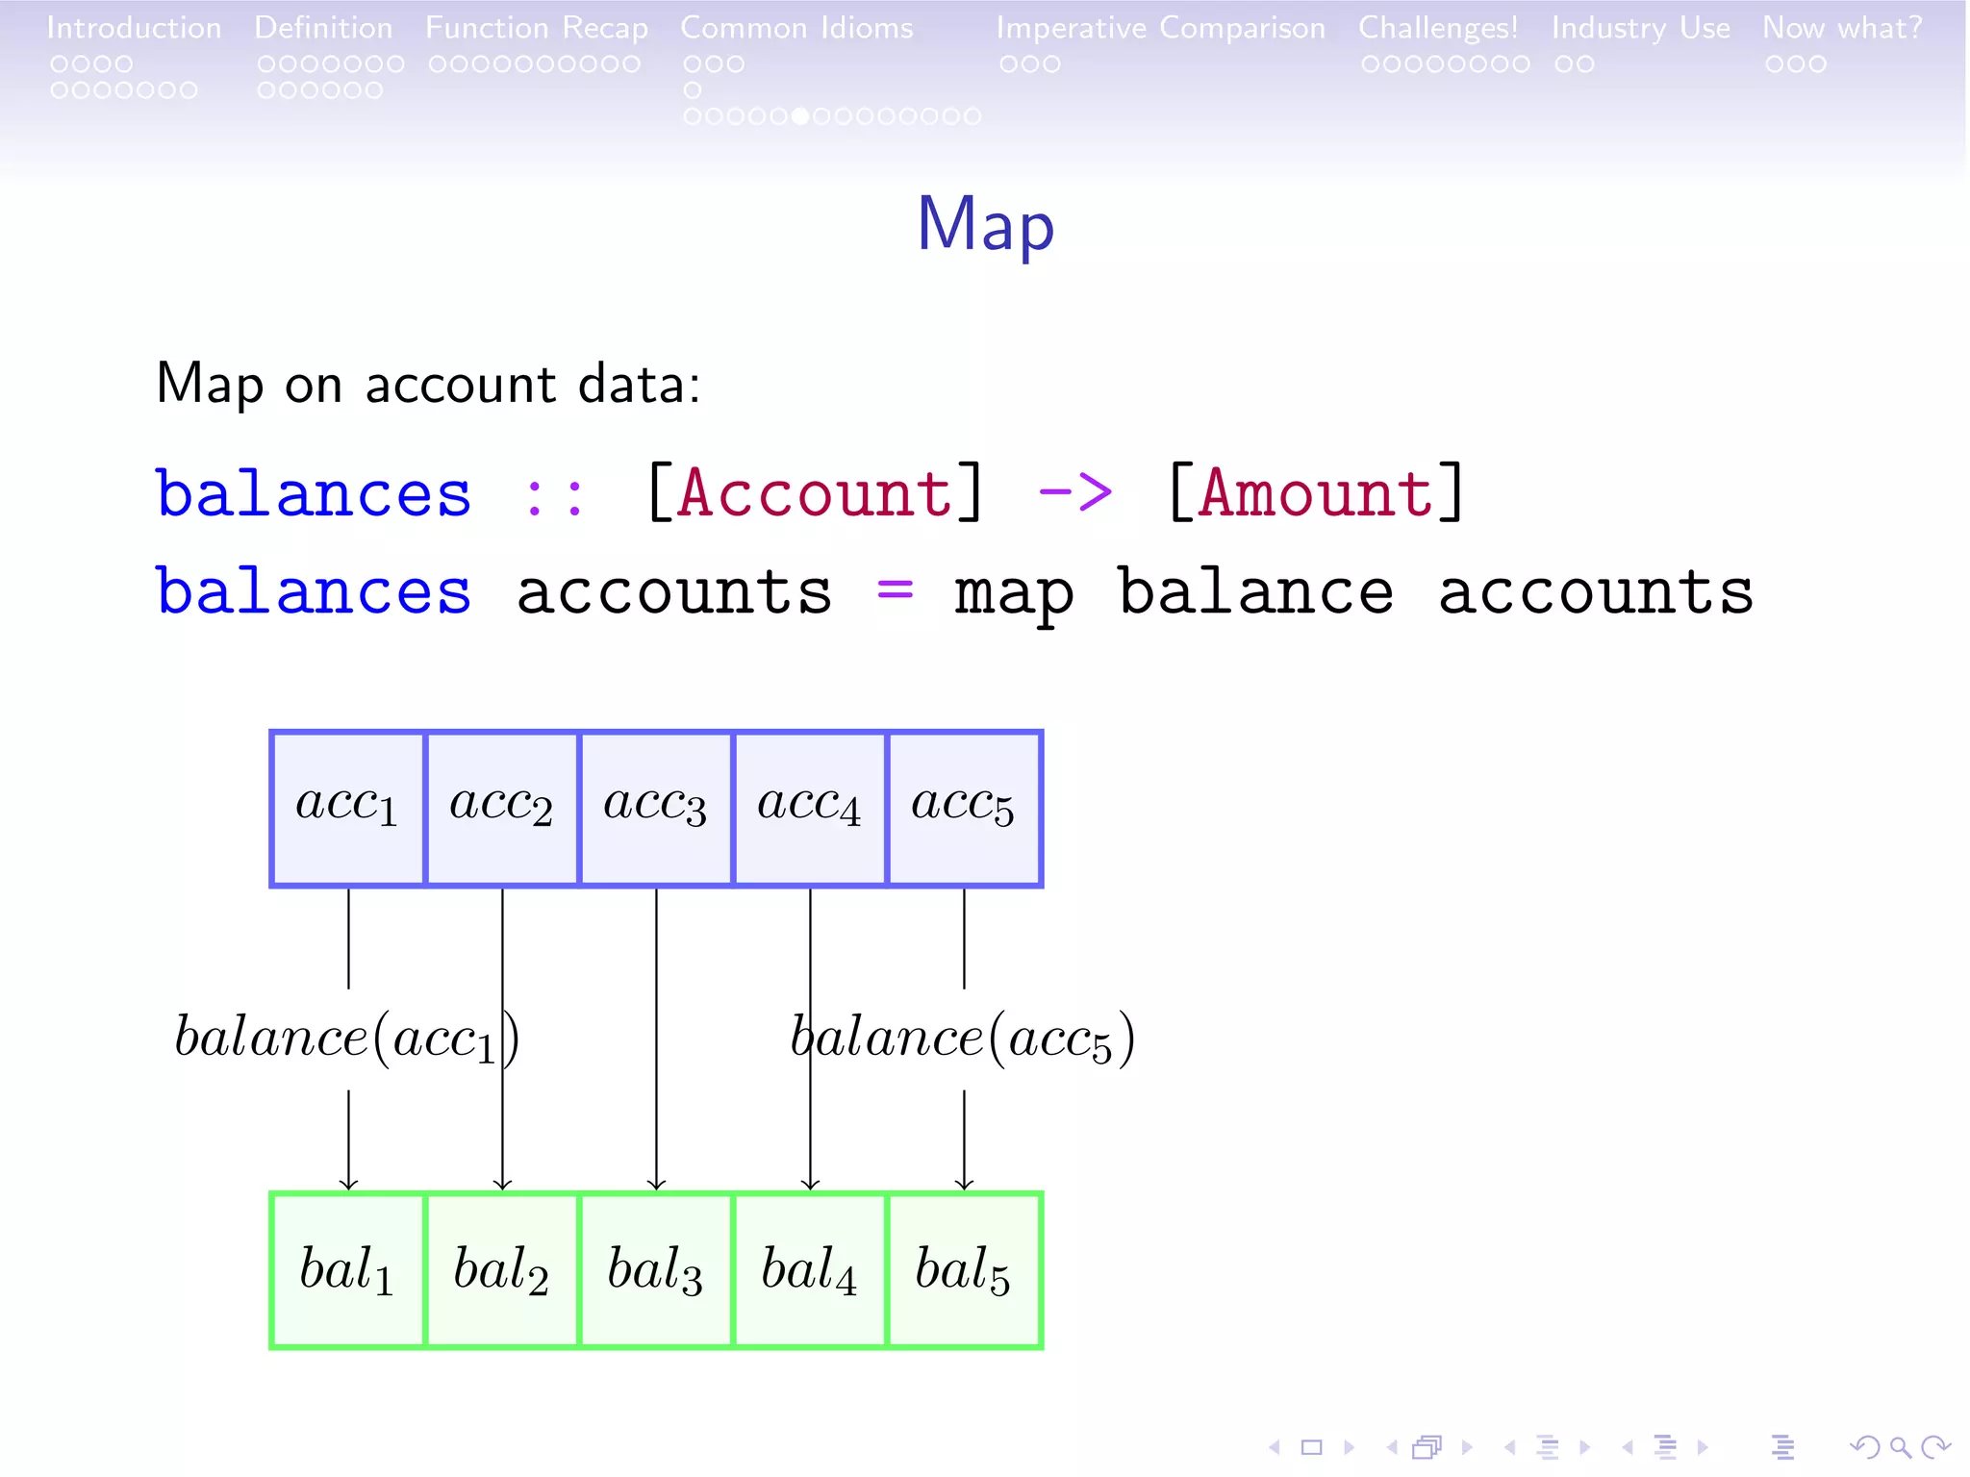The image size is (1970, 1477).
Task: Open search with magnifier icon
Action: [x=1901, y=1447]
